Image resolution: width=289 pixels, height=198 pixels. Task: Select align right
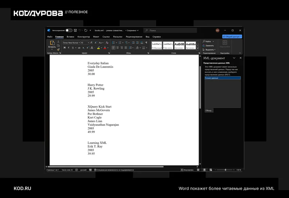click(121, 48)
